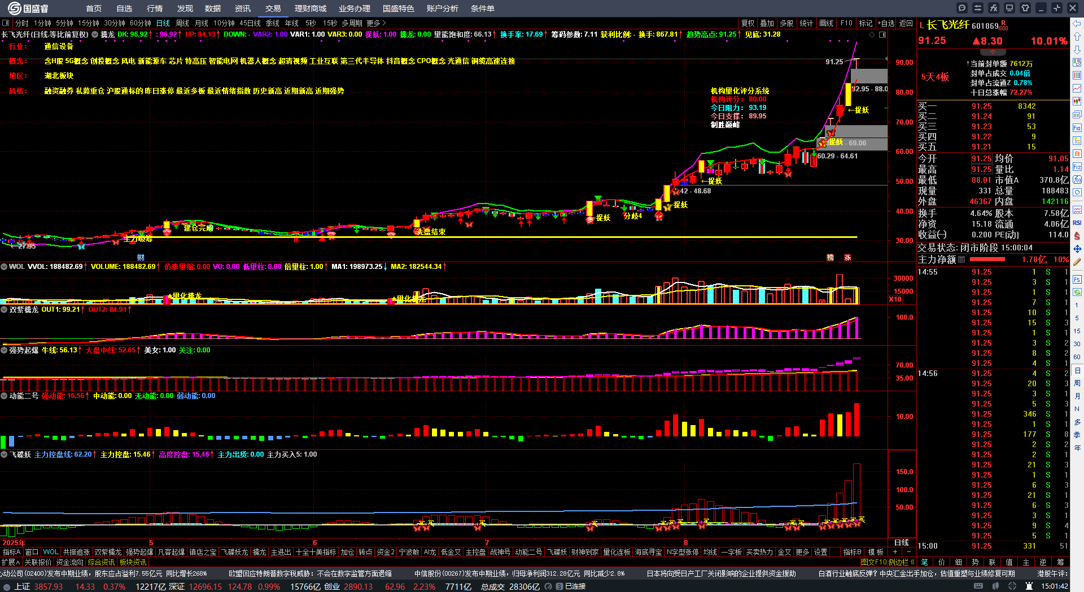Click the 返回 back button
Image resolution: width=1084 pixels, height=592 pixels.
coord(906,23)
